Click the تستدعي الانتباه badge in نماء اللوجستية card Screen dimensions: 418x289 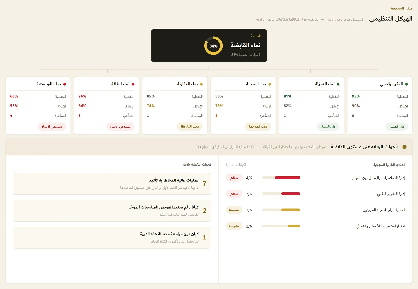coord(52,127)
